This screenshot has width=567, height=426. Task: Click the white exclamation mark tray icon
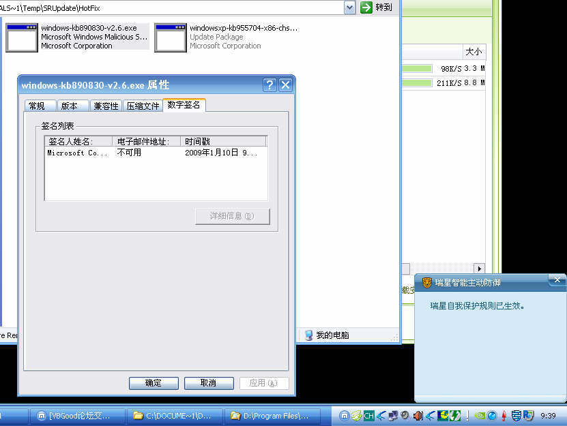point(467,416)
